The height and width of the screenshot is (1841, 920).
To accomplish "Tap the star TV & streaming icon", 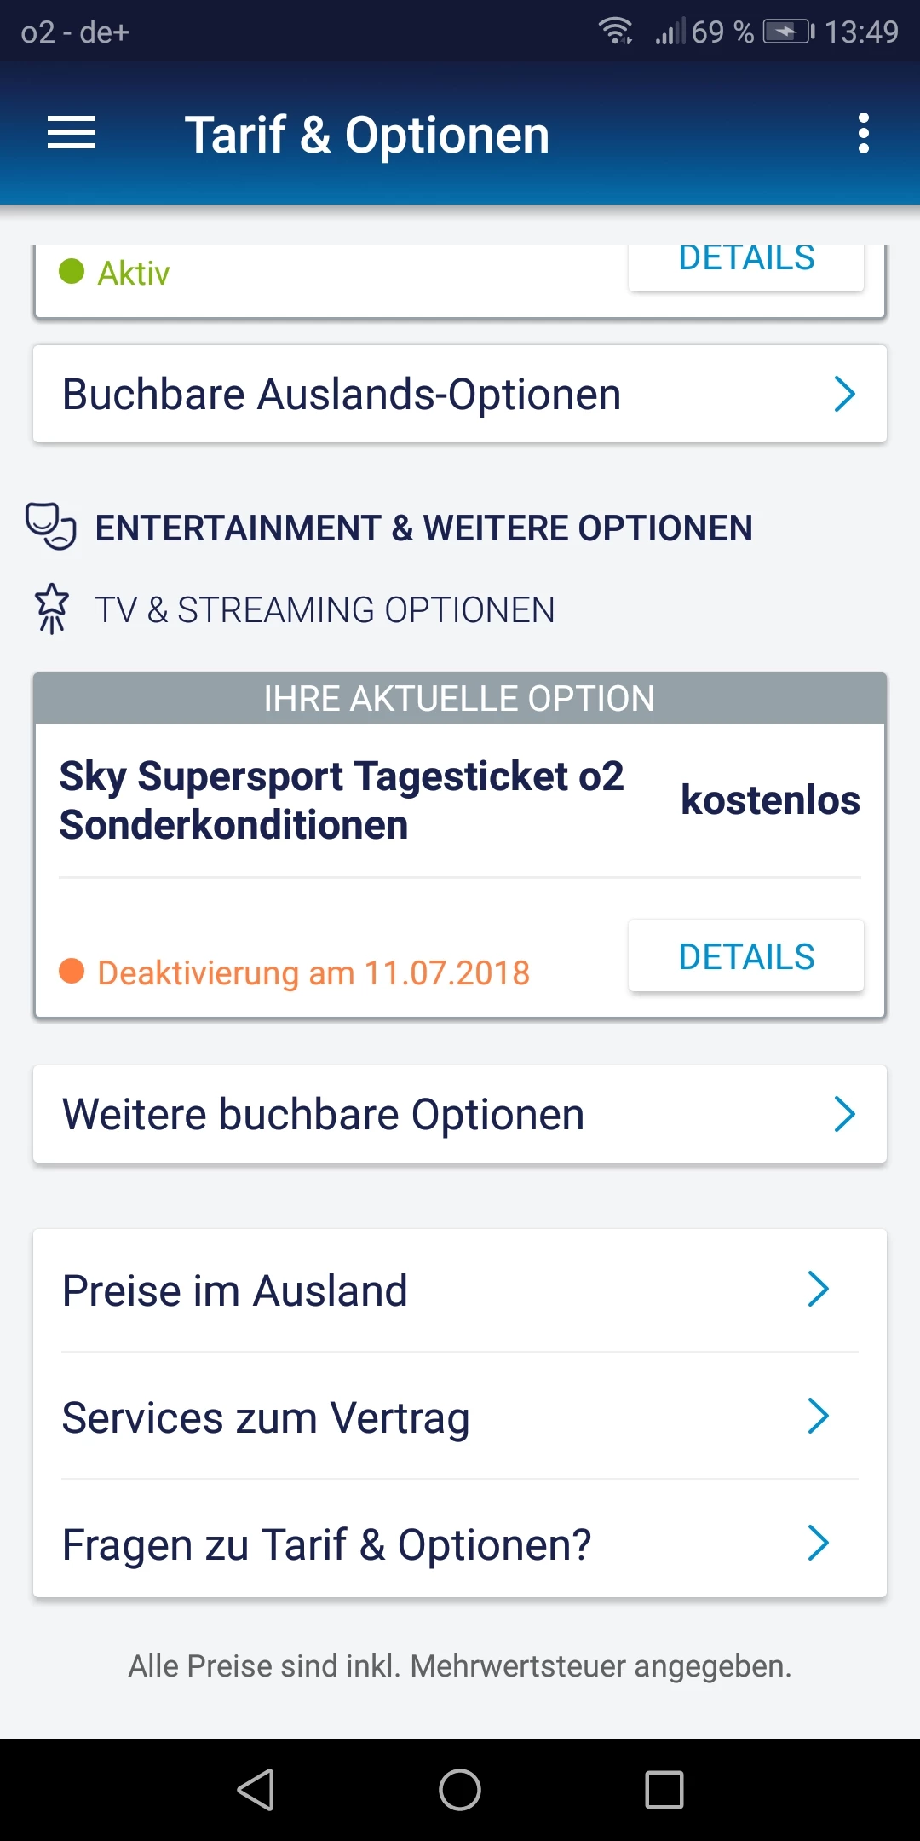I will point(52,608).
